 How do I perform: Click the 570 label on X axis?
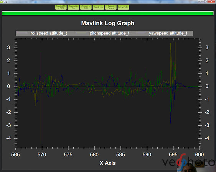click(42, 155)
